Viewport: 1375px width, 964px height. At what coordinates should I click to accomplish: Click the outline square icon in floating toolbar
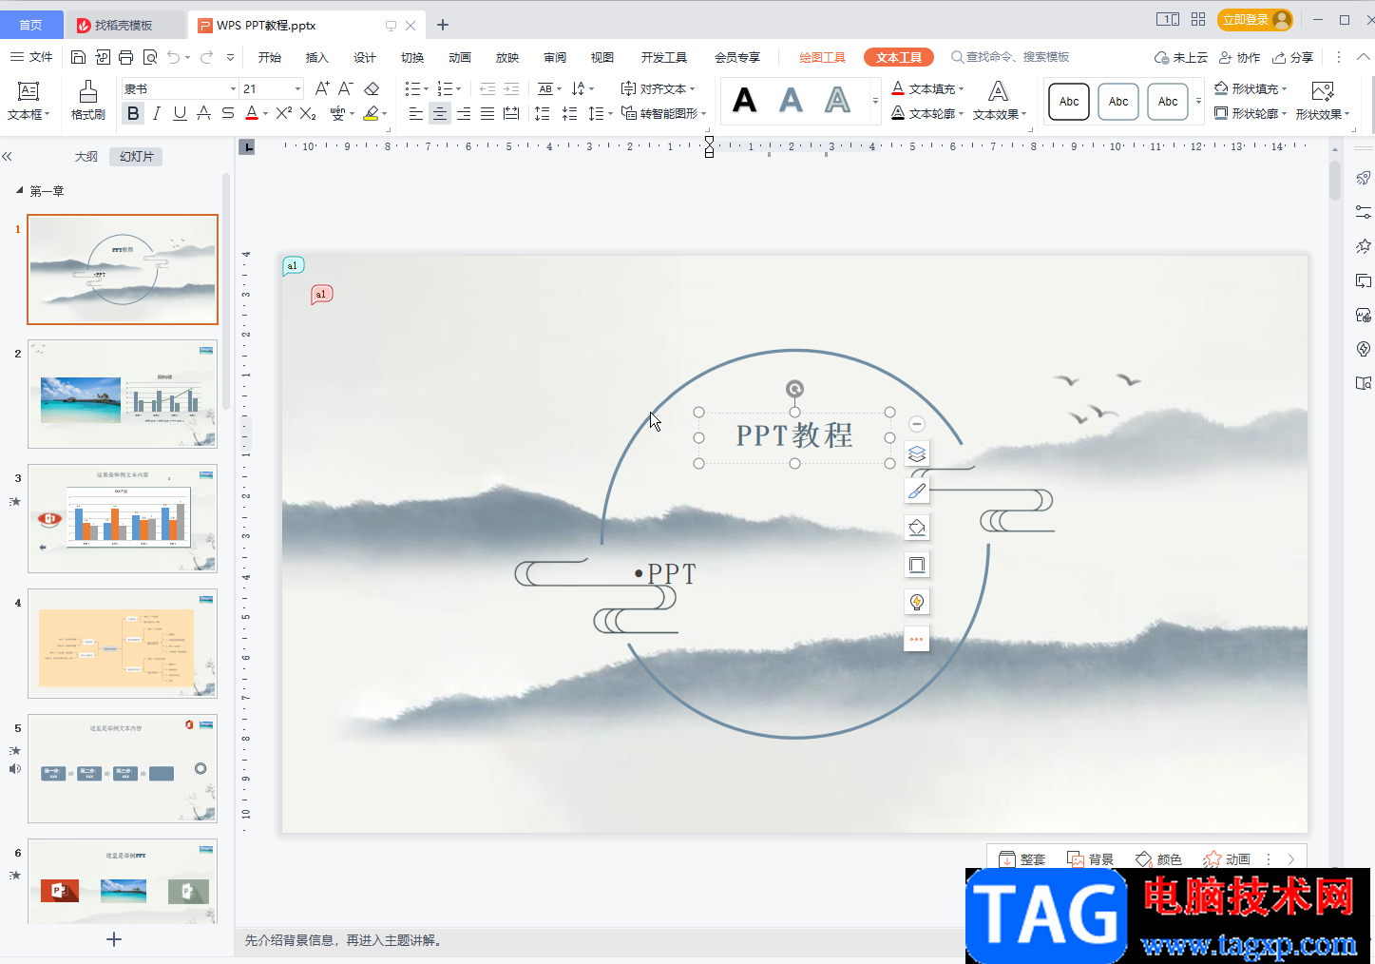coord(917,565)
